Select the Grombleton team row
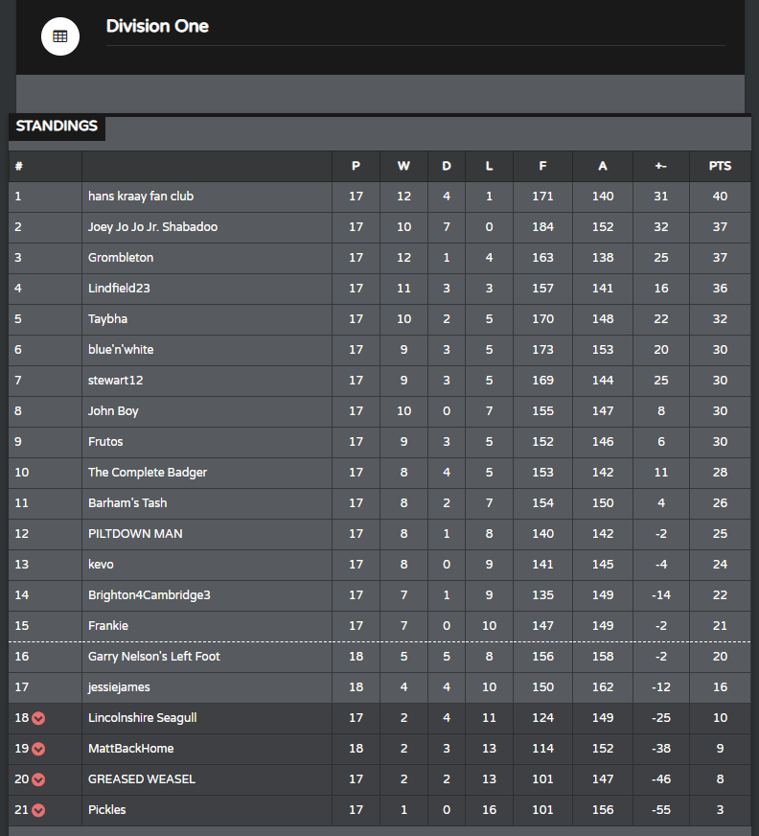 [x=379, y=258]
